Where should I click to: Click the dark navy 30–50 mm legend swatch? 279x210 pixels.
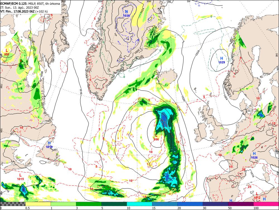tap(215, 204)
